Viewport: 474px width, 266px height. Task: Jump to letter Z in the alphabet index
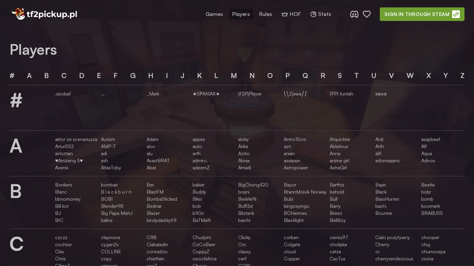point(462,76)
